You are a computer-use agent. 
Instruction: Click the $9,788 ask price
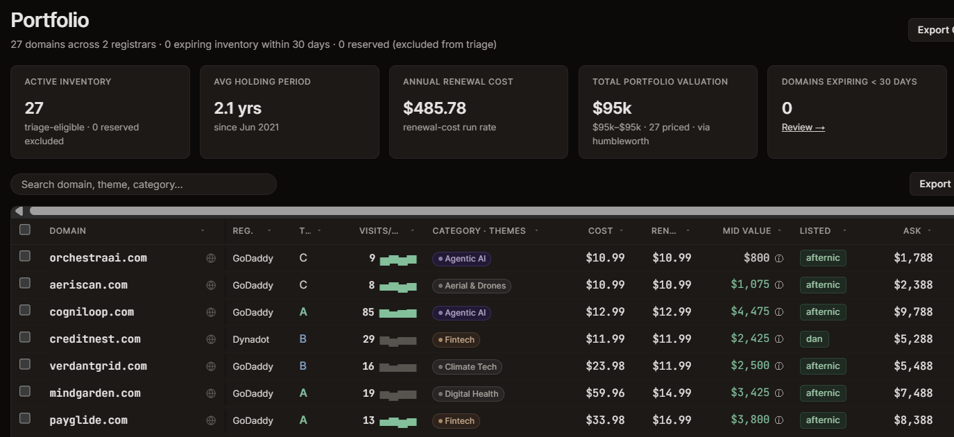pyautogui.click(x=913, y=312)
